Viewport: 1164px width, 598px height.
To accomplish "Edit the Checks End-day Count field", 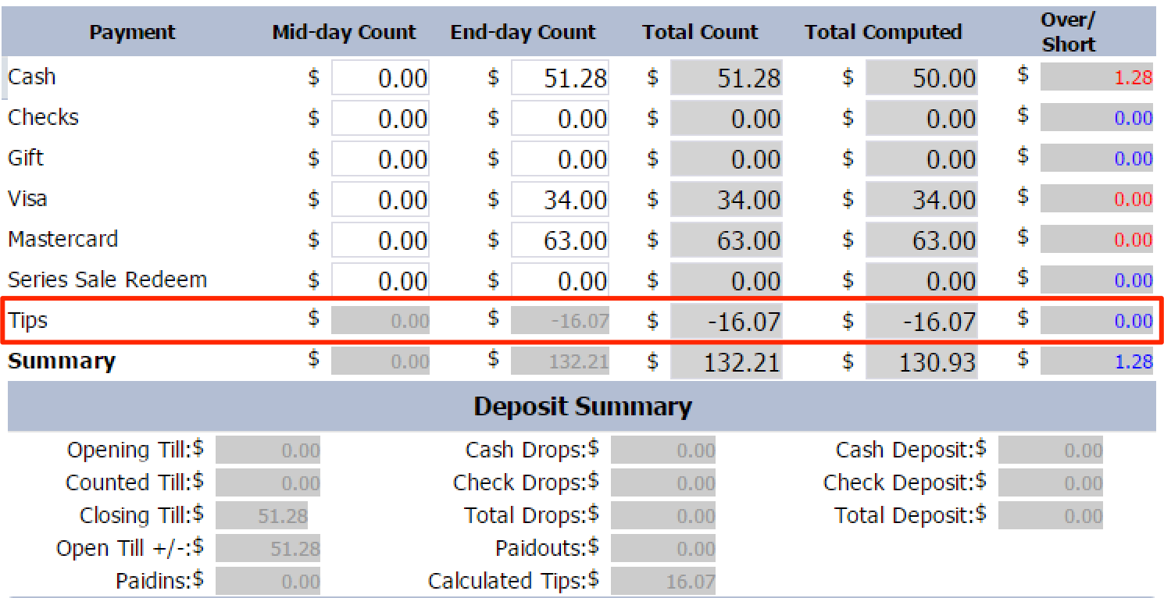I will (x=559, y=118).
